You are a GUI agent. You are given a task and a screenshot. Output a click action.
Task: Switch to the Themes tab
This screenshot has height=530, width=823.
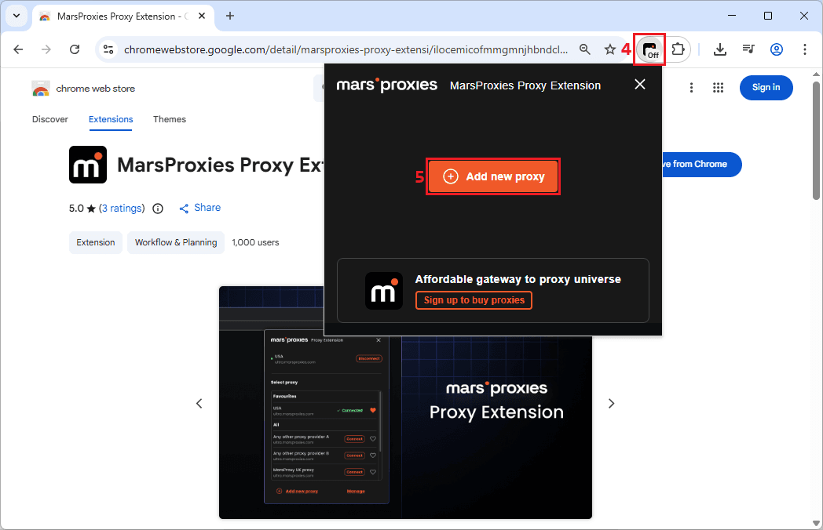[170, 119]
